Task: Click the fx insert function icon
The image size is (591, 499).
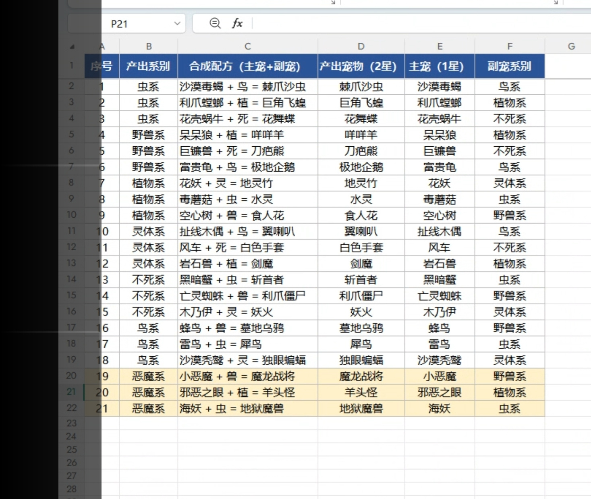Action: tap(237, 23)
